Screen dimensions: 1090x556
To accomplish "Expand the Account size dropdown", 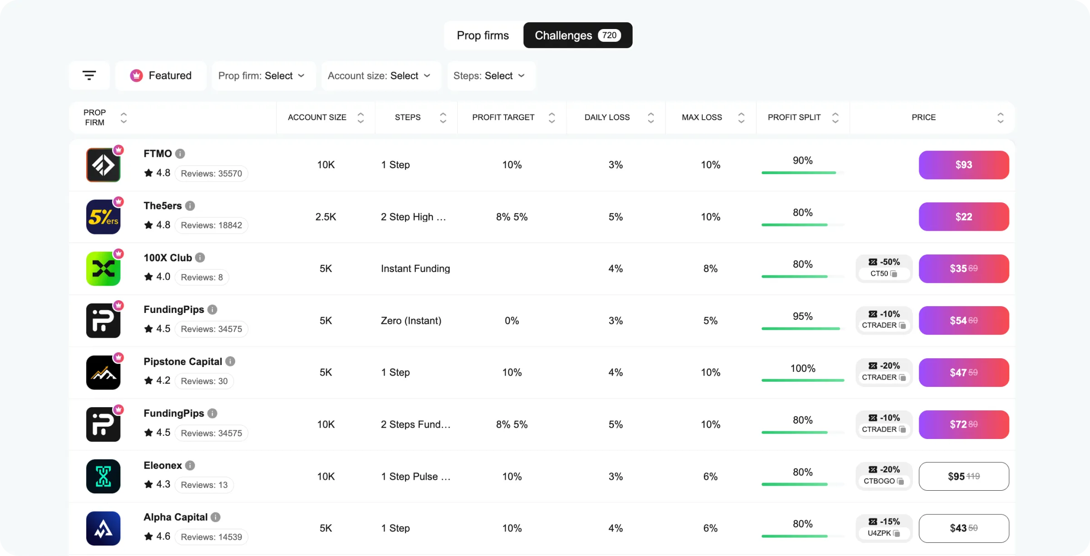I will pos(380,76).
